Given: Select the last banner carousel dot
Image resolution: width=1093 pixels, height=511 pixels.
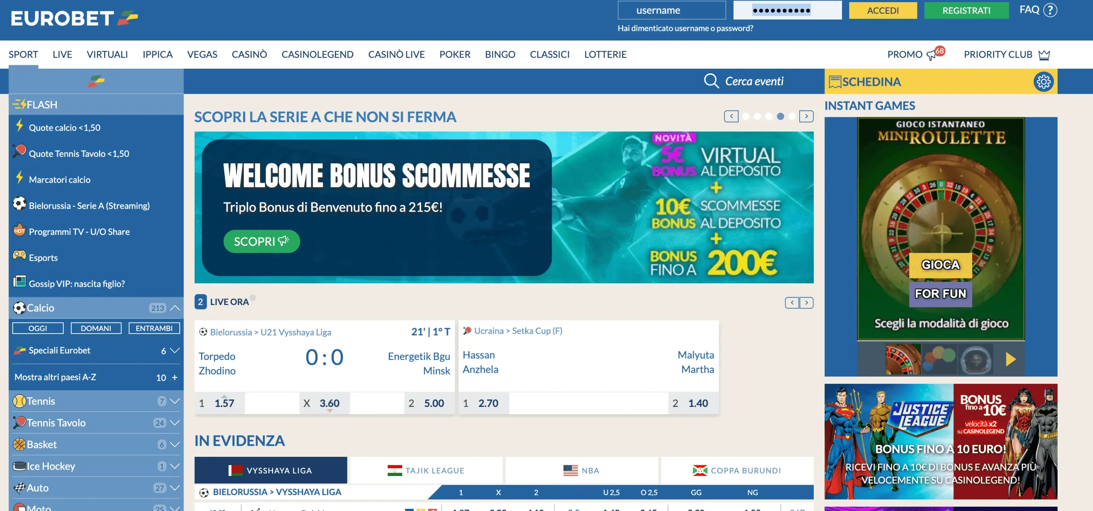Looking at the screenshot, I should (792, 116).
